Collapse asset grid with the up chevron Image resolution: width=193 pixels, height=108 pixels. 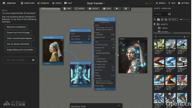188,37
